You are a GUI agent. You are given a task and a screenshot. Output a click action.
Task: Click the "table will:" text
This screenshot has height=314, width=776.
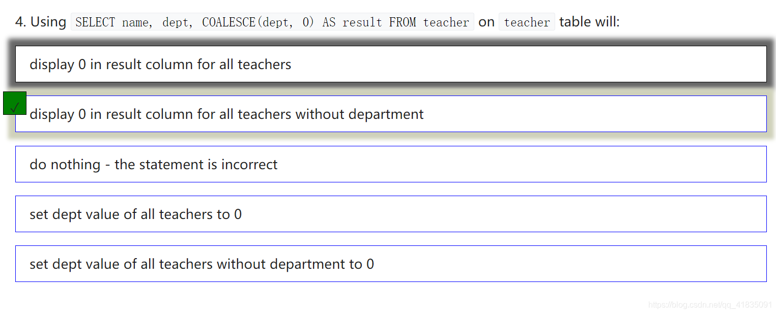coord(589,22)
